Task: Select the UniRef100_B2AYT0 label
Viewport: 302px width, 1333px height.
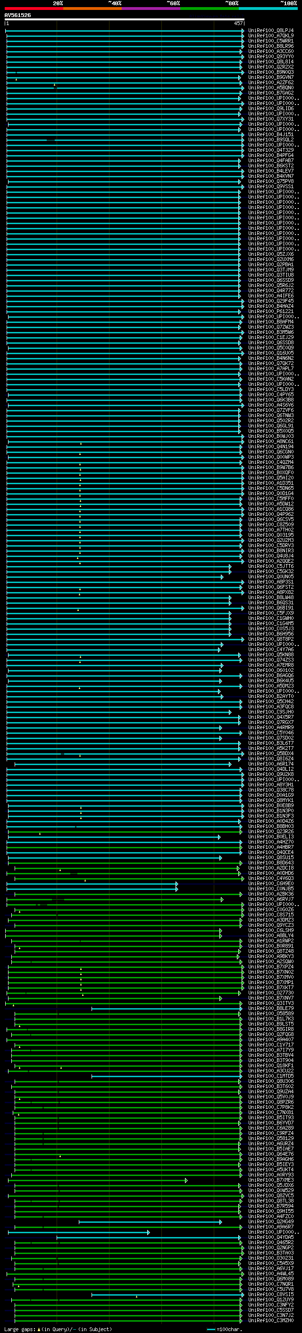Action: pyautogui.click(x=271, y=697)
